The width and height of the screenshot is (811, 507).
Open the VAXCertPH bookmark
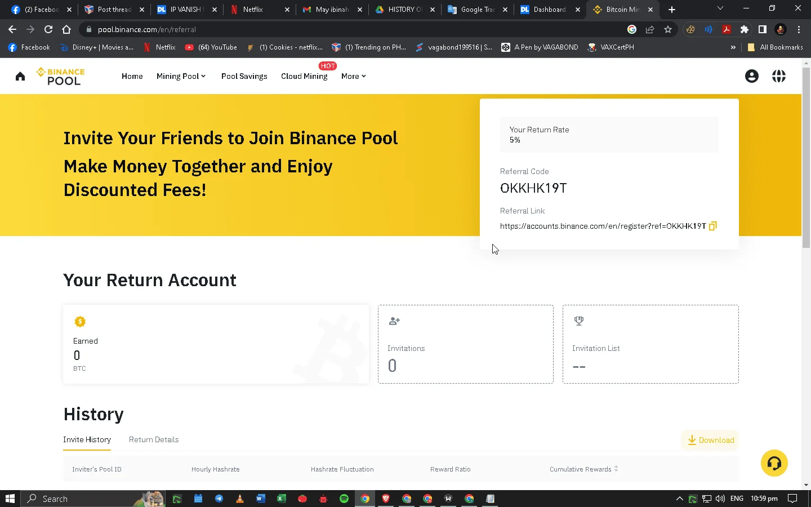tap(611, 47)
